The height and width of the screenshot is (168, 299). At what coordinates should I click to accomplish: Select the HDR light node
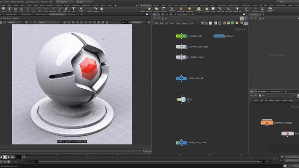[181, 99]
